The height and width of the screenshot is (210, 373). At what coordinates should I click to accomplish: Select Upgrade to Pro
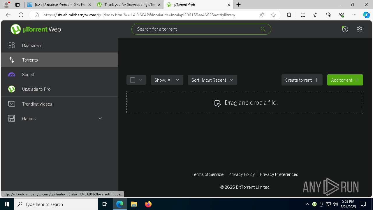pyautogui.click(x=59, y=89)
